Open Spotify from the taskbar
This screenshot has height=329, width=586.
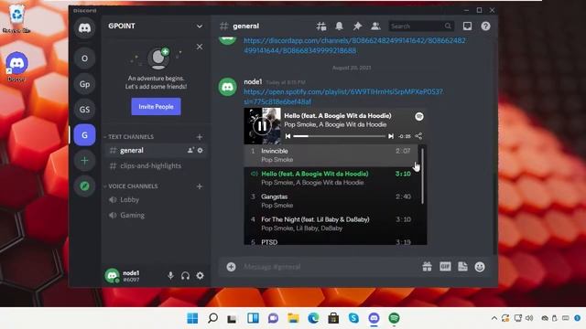[394, 318]
